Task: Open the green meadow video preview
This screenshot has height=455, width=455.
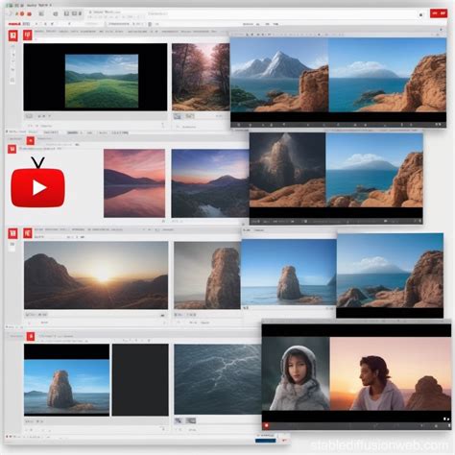Action: tap(102, 81)
